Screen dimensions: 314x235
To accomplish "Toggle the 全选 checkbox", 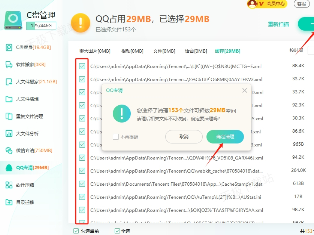I will [x=117, y=231].
